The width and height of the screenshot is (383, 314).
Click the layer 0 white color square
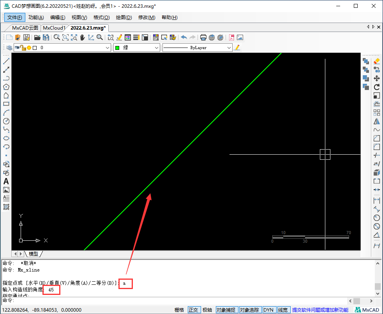(35, 48)
